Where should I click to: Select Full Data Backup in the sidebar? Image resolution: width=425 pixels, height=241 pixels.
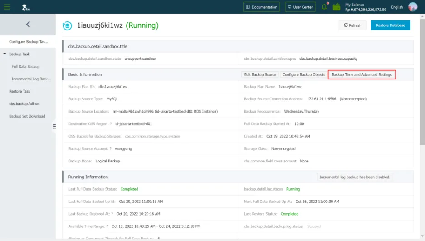26,66
